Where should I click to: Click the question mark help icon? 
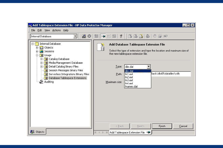(x=121, y=36)
